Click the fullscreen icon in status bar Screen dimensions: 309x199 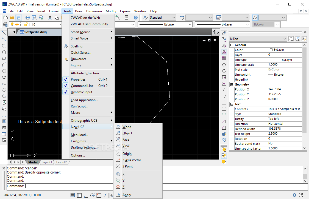[x=301, y=195]
